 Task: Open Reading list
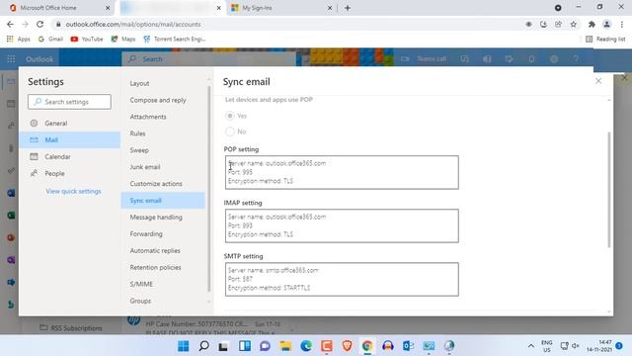(605, 40)
